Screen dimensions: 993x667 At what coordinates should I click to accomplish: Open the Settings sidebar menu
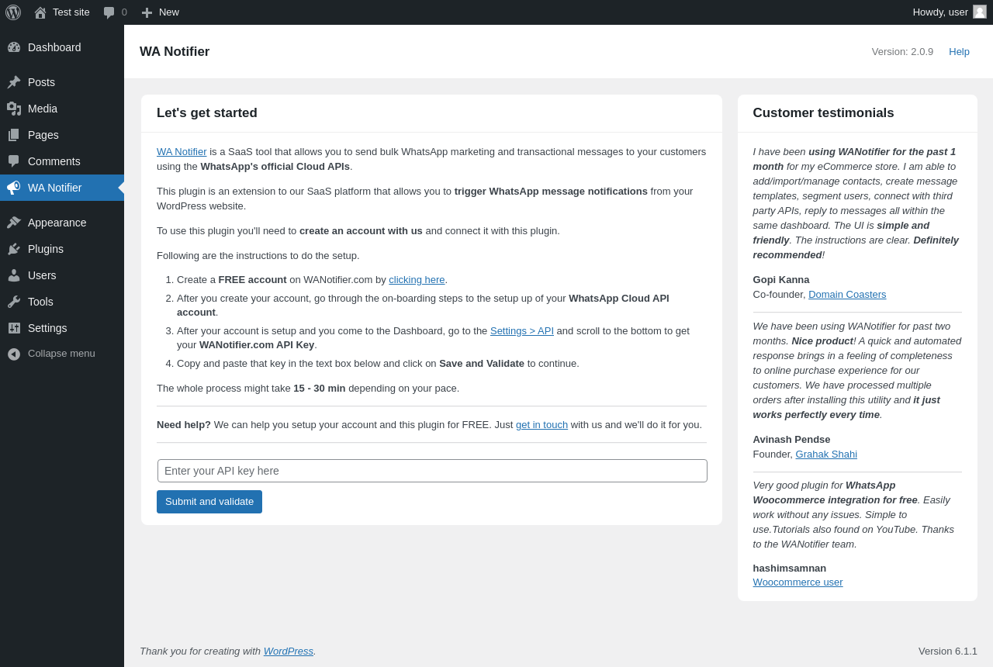point(47,328)
